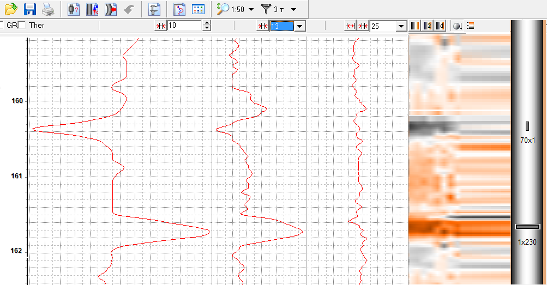
Task: Click the funnel filter icon
Action: tap(266, 9)
